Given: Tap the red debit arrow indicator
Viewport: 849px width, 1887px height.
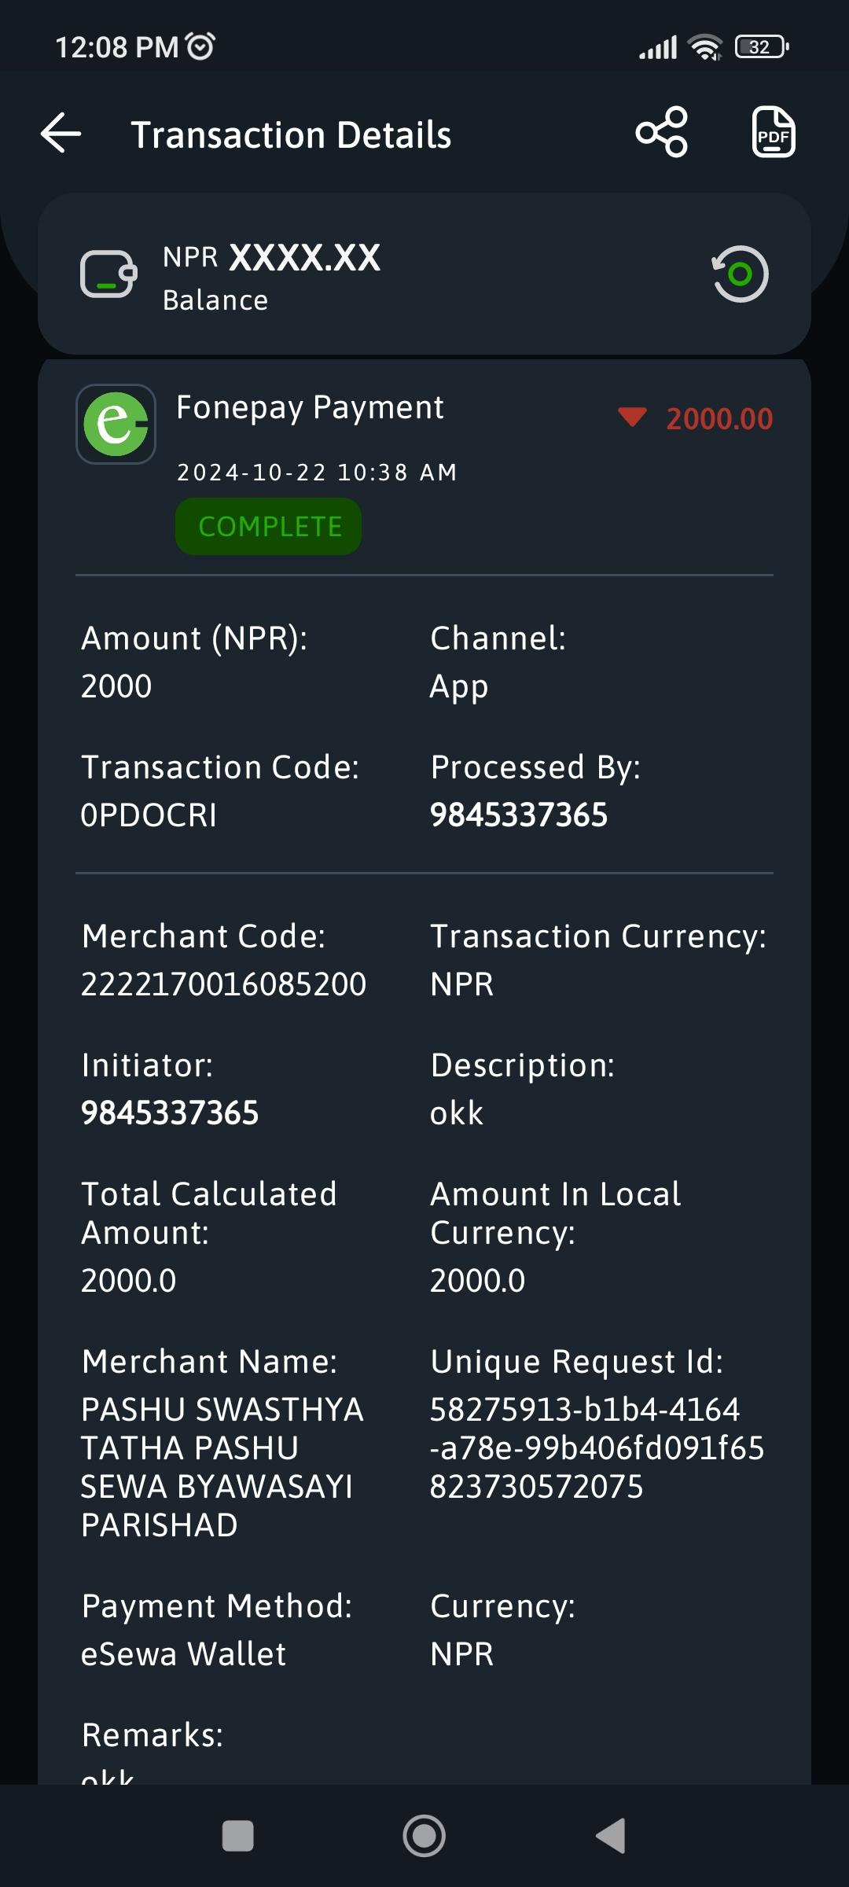Looking at the screenshot, I should point(632,417).
